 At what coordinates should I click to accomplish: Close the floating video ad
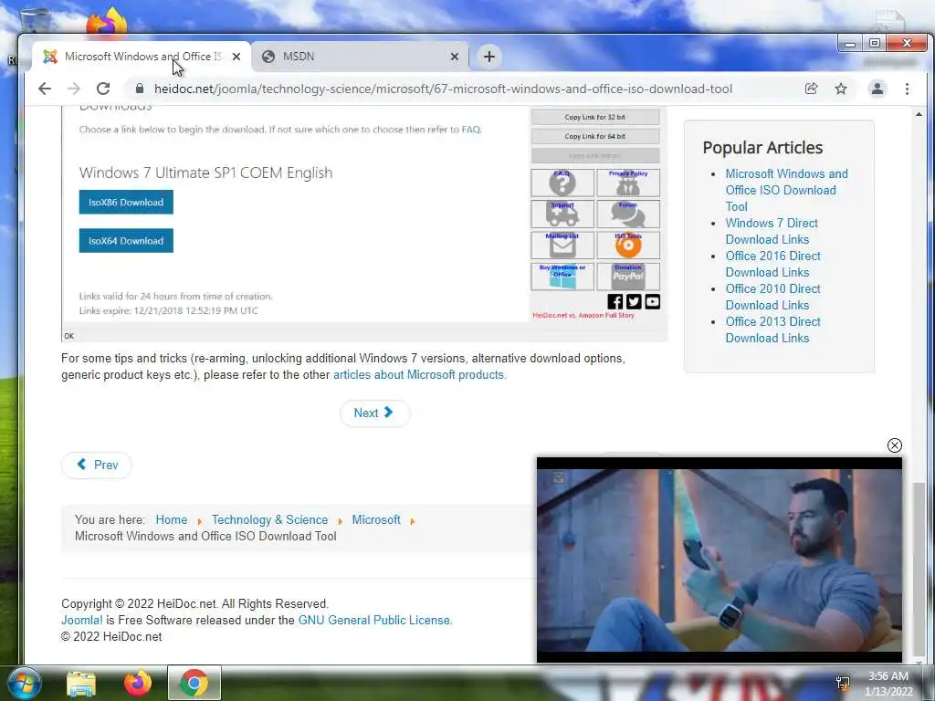click(x=895, y=445)
